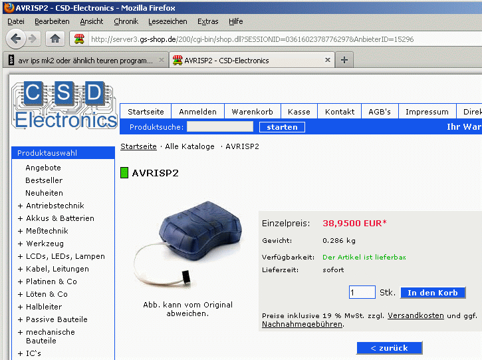This screenshot has width=482, height=360.
Task: Open the Nachnahmegebühren link
Action: (302, 324)
